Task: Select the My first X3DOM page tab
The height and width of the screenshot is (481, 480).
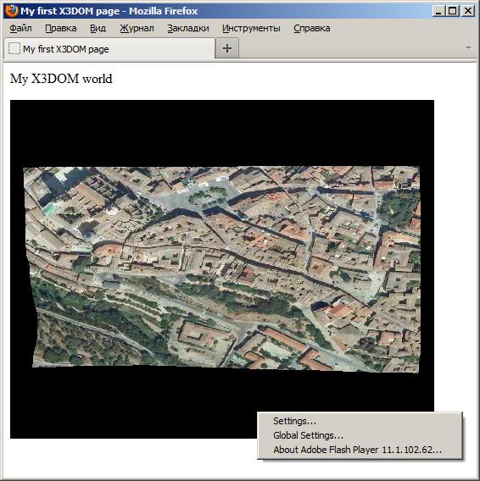Action: (109, 48)
